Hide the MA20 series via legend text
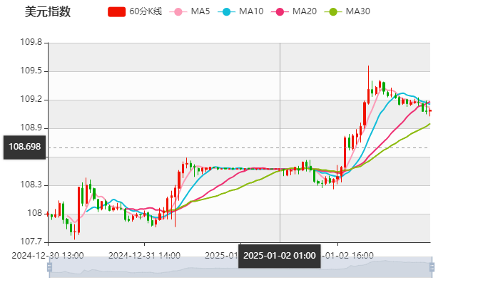Viewport: 478px width, 285px height. click(x=305, y=12)
